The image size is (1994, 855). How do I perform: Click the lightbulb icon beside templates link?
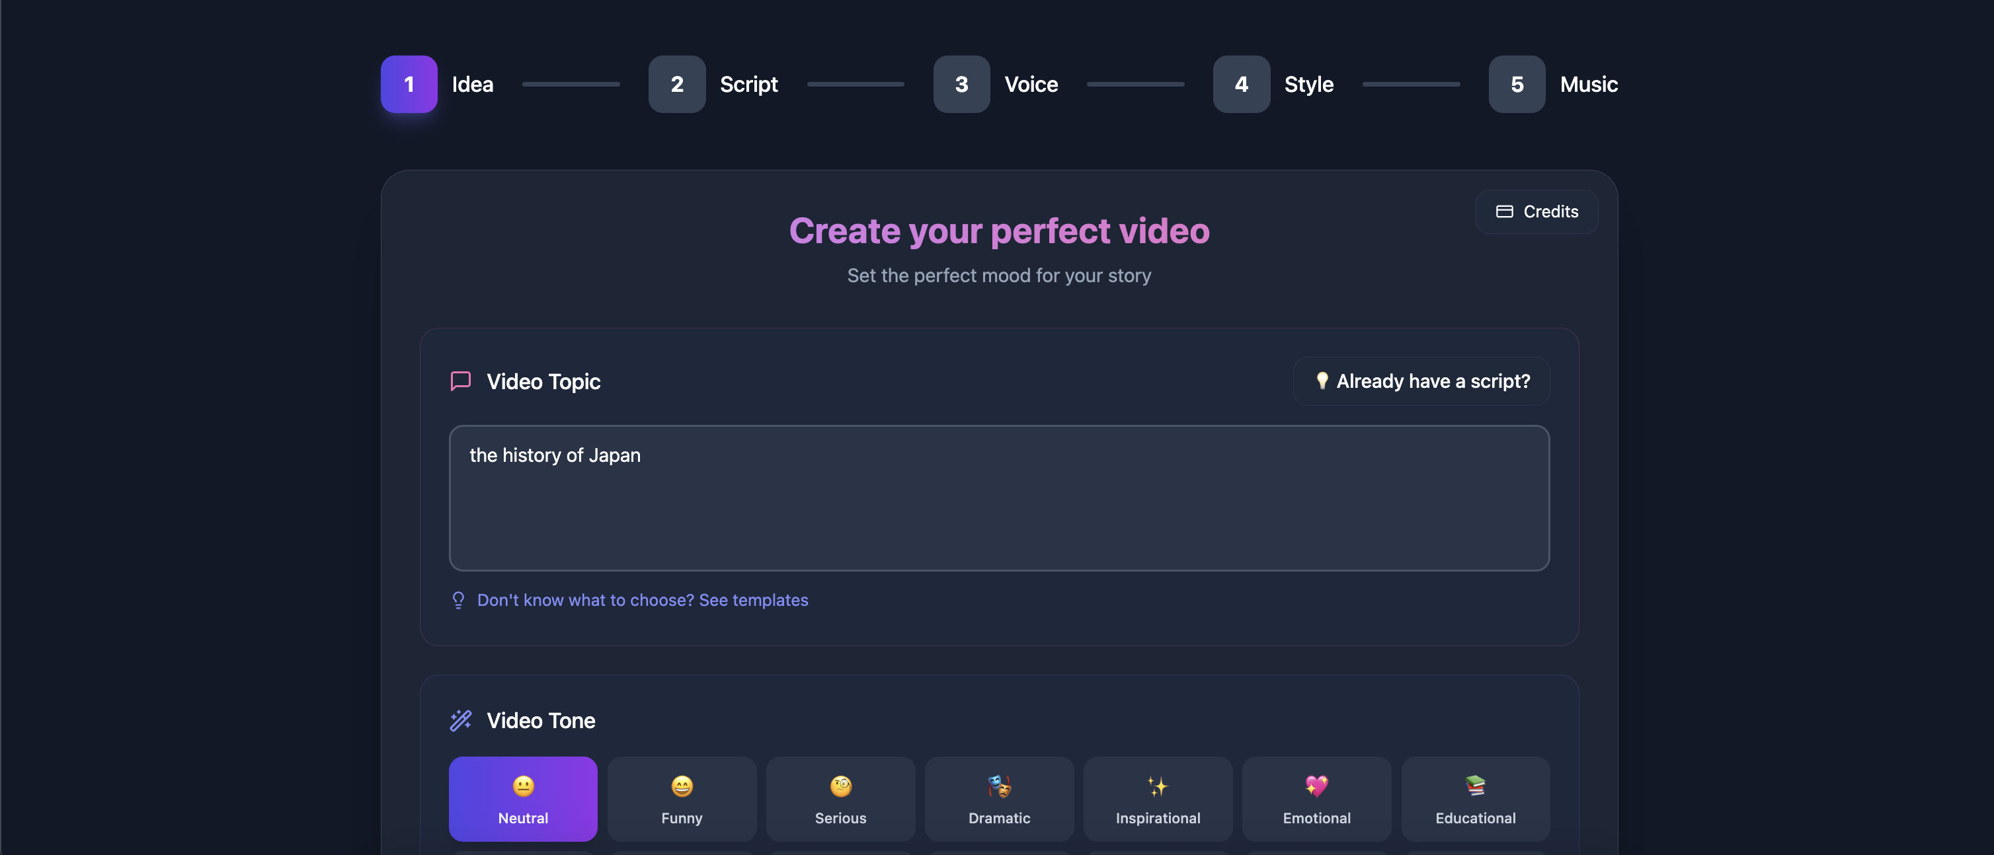point(458,600)
